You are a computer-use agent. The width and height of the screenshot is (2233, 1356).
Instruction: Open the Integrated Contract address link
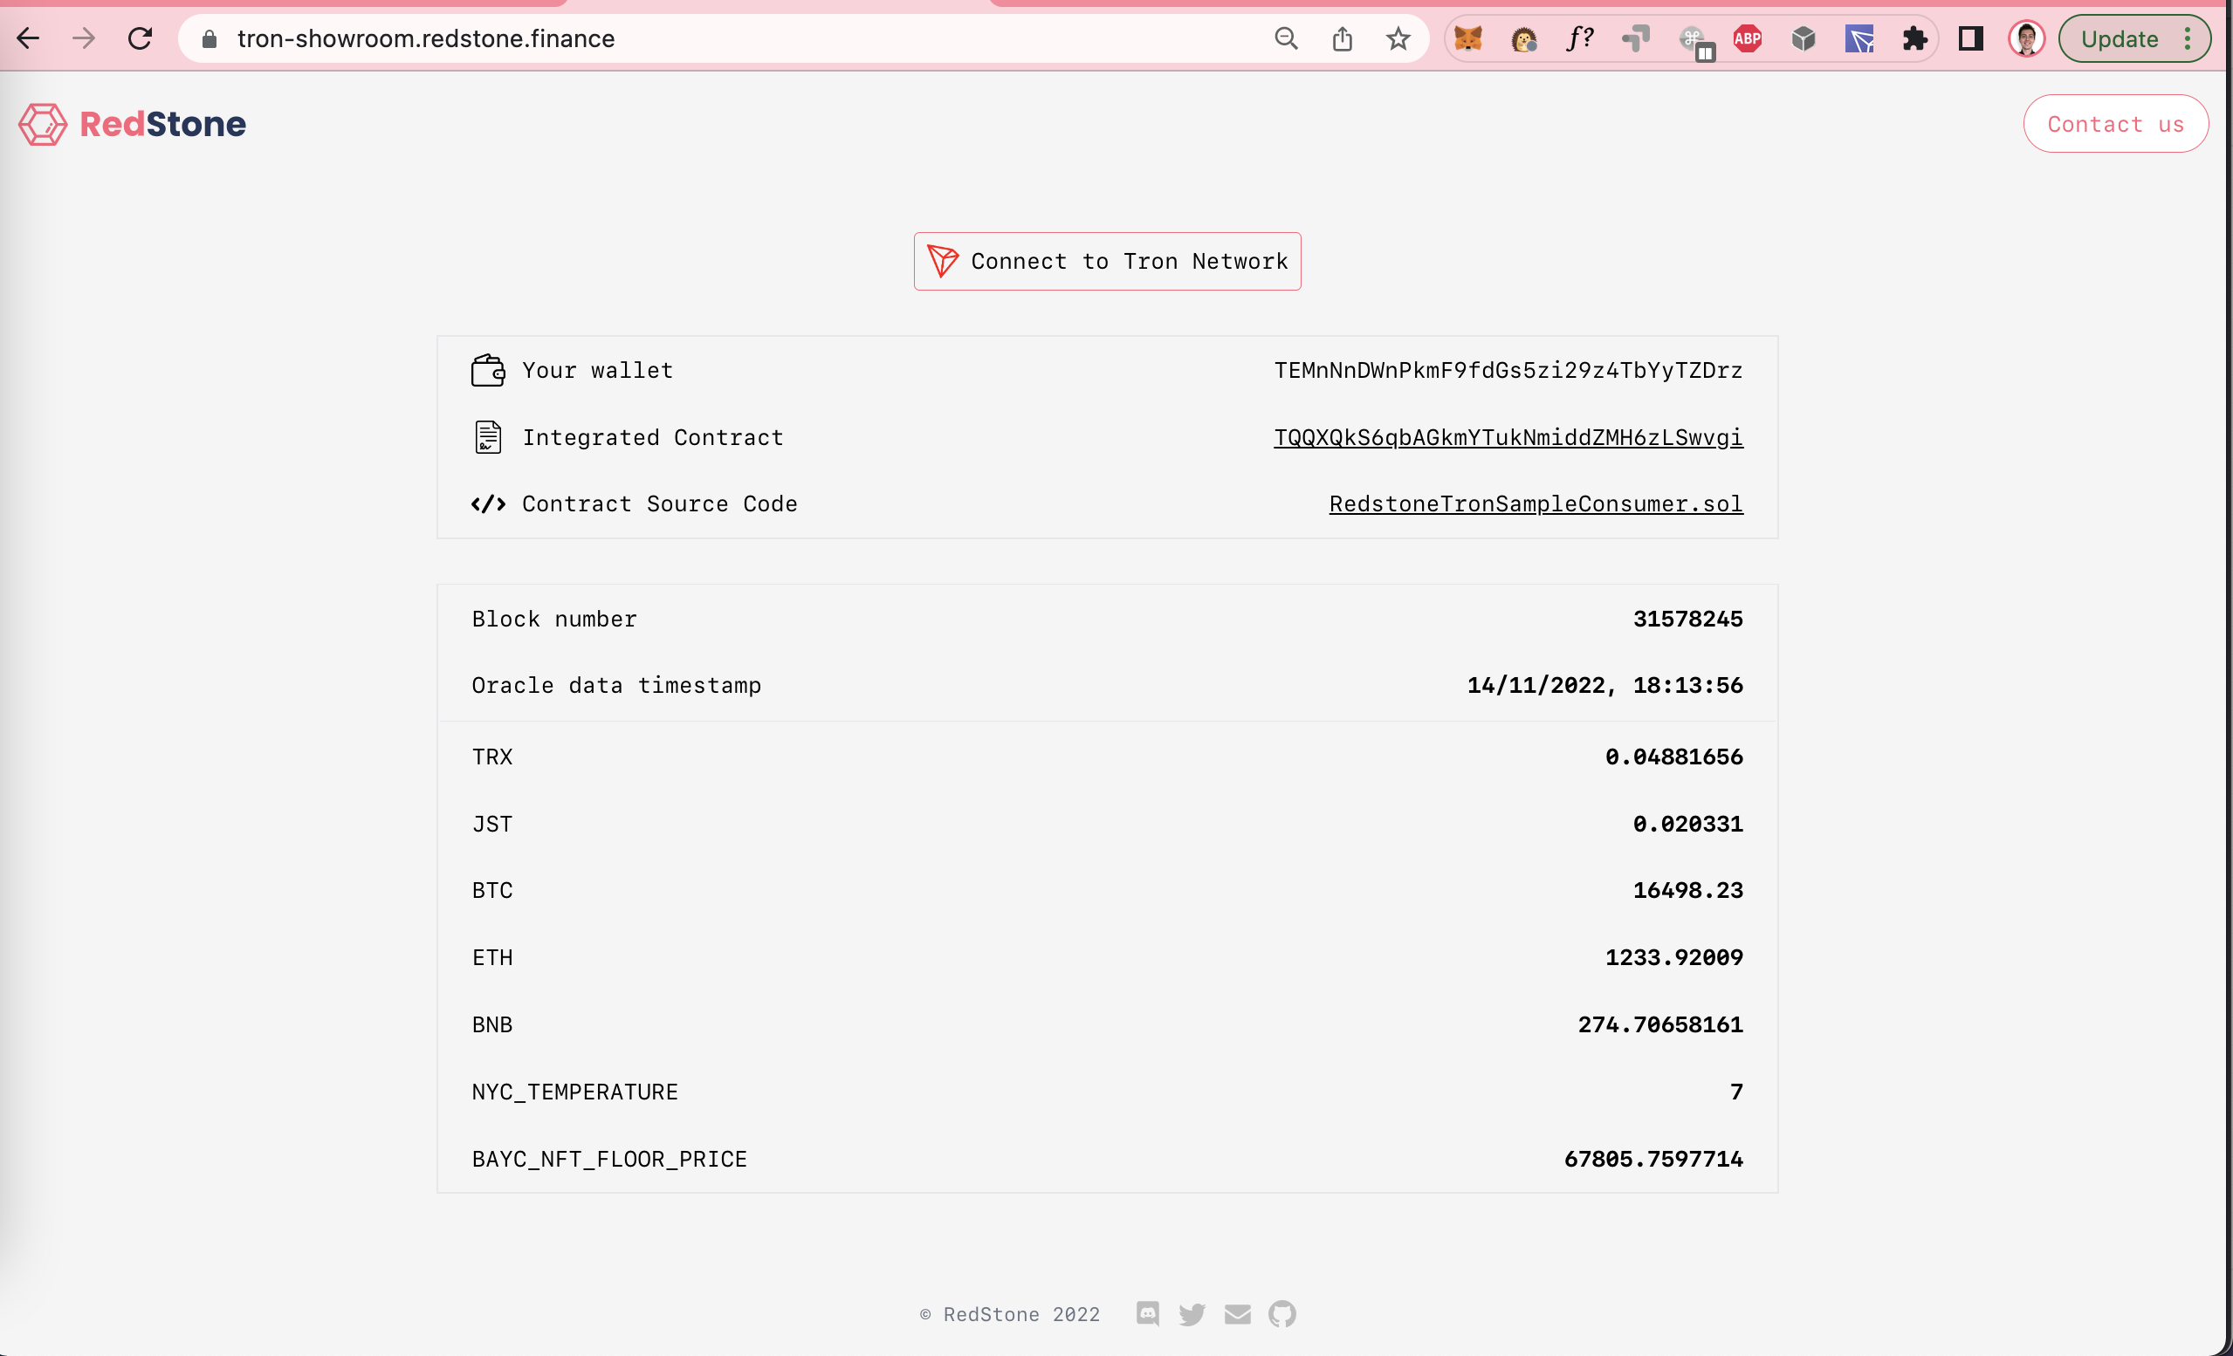(1508, 437)
